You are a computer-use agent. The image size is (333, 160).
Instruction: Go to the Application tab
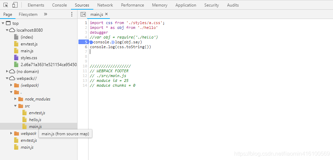coord(186,5)
